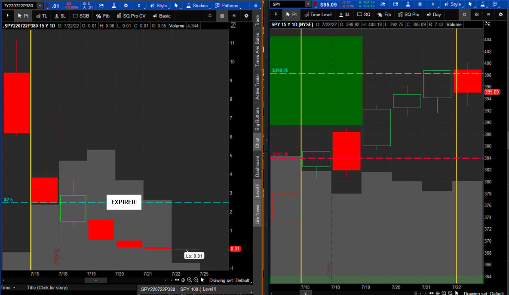This screenshot has height=295, width=509.
Task: Open the Style menu in left chart
Action: click(x=158, y=6)
